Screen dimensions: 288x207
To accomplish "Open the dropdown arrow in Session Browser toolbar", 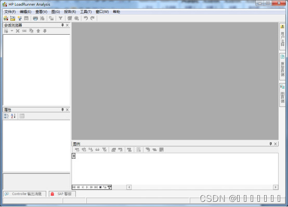I will (x=12, y=31).
